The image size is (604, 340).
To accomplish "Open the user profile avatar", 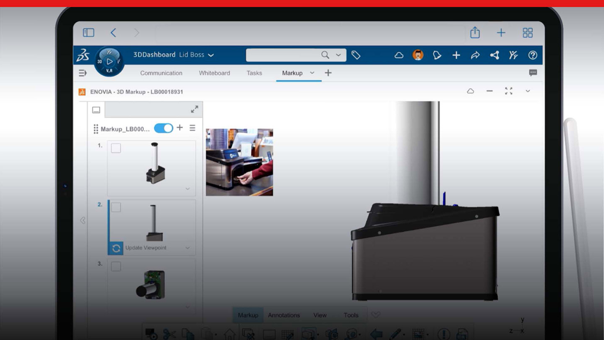I will 418,55.
